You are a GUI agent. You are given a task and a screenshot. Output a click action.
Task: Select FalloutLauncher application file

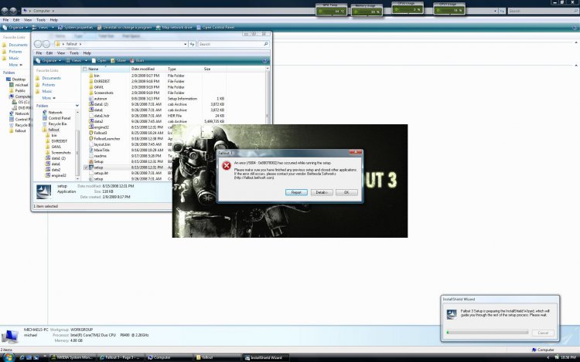(107, 139)
